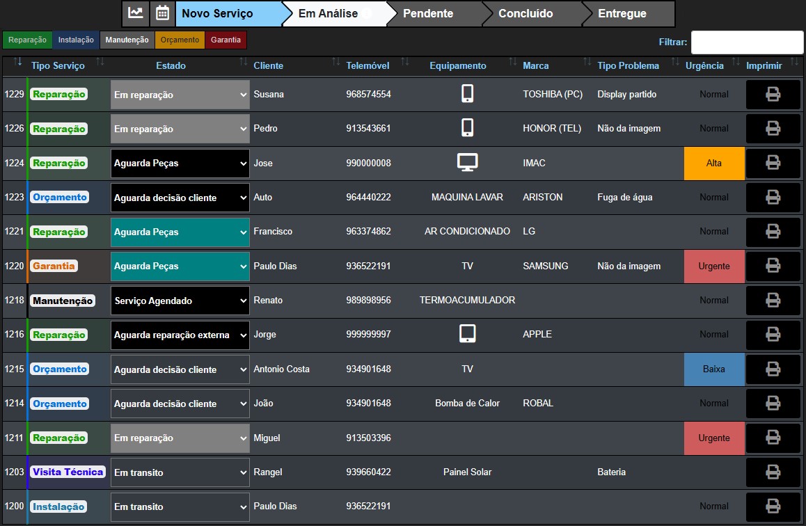
Task: Print service 1226 for Pedro
Action: point(773,129)
